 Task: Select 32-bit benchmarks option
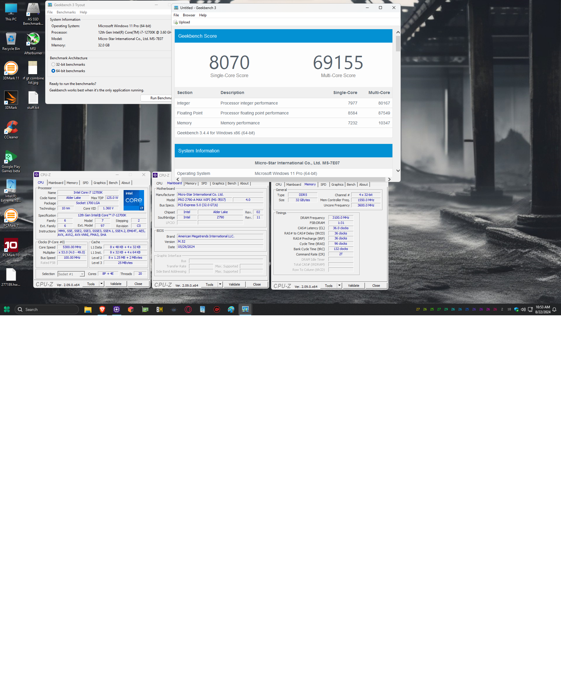click(x=68, y=65)
